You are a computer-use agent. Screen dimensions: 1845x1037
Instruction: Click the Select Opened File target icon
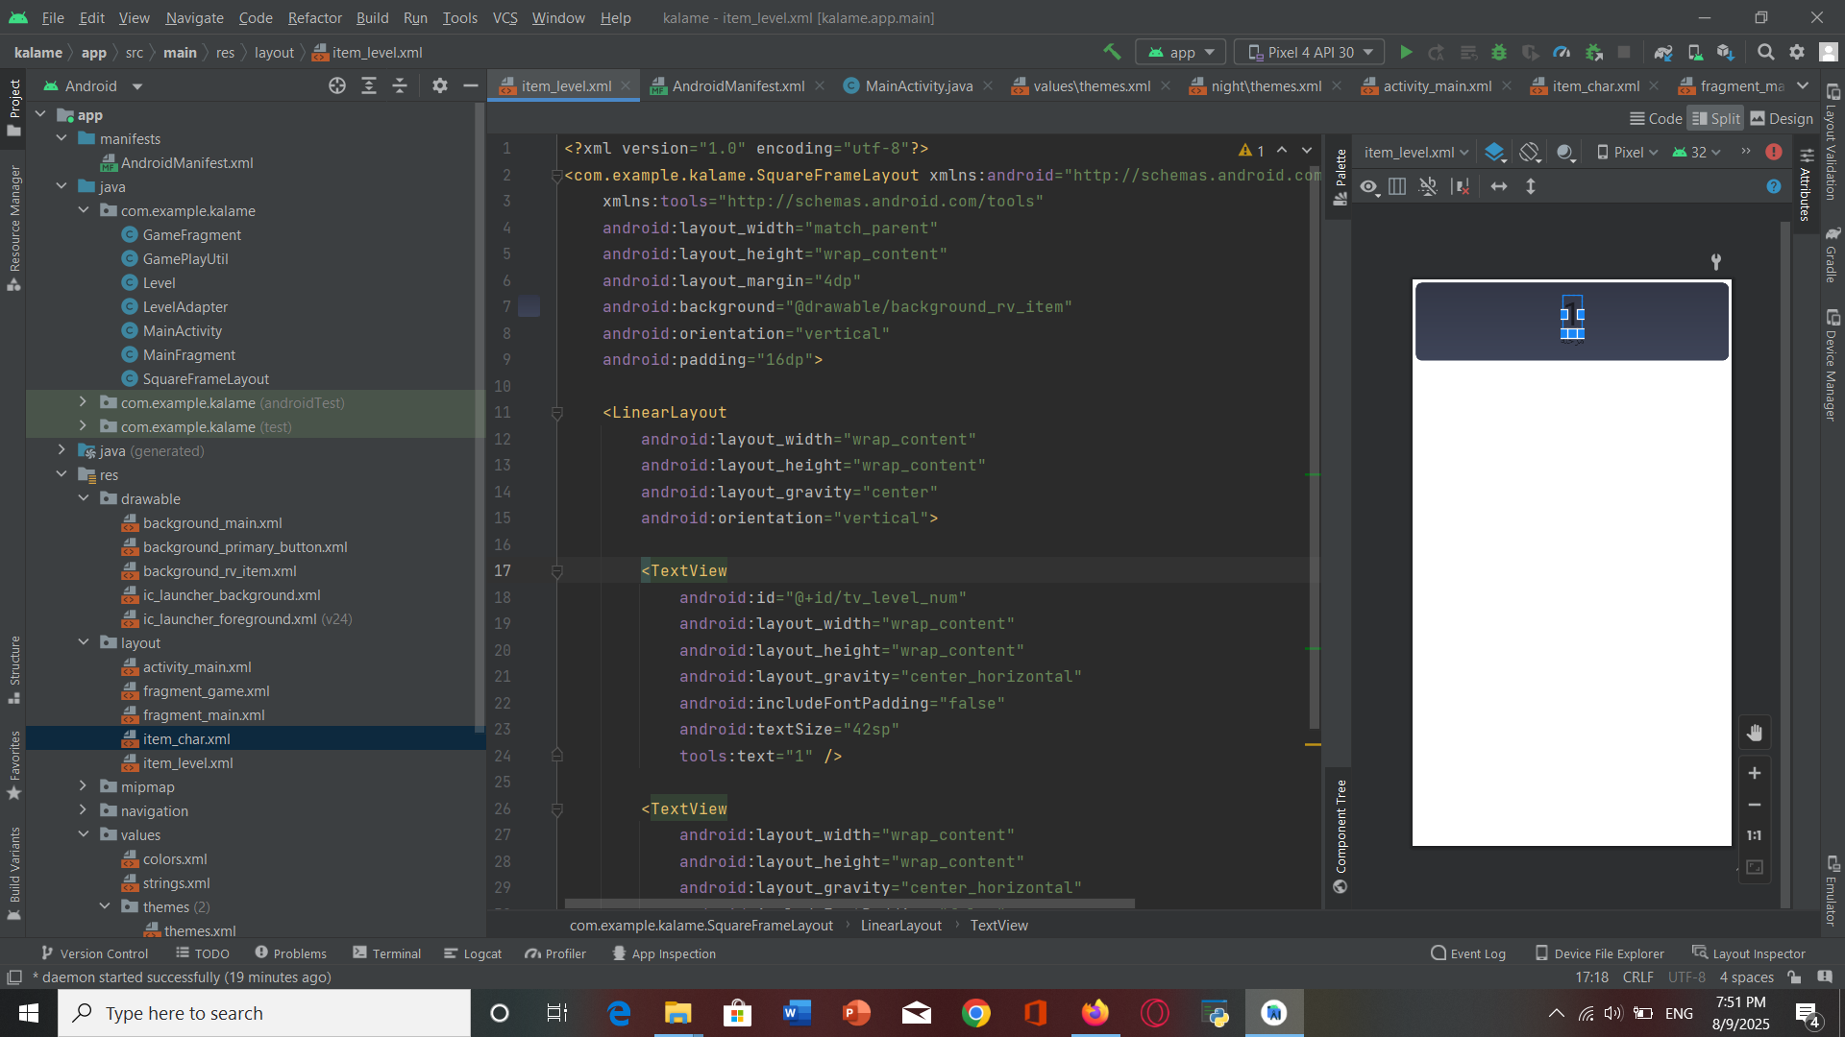point(337,85)
